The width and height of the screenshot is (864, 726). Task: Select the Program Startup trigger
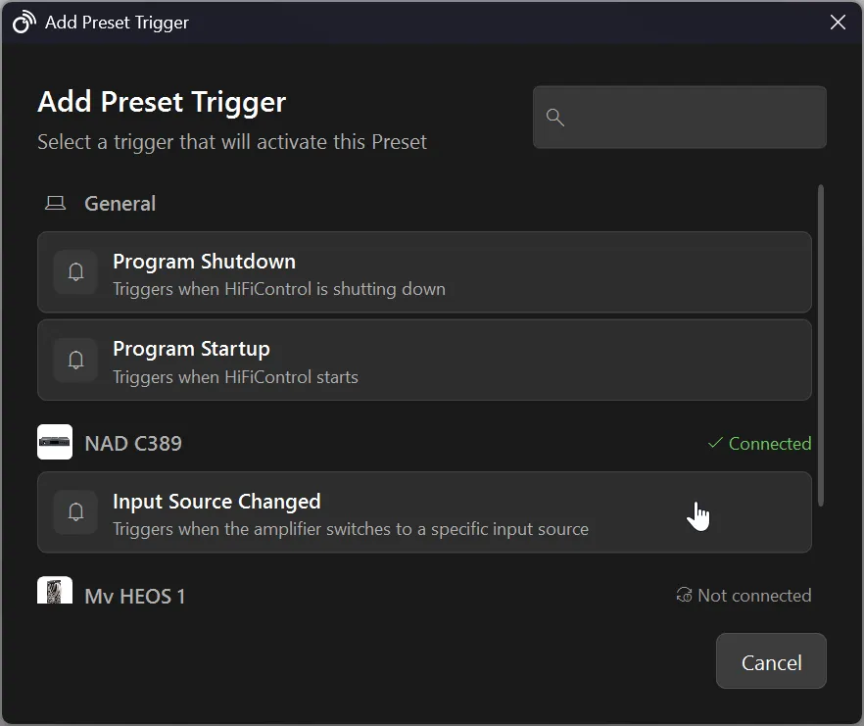[425, 360]
